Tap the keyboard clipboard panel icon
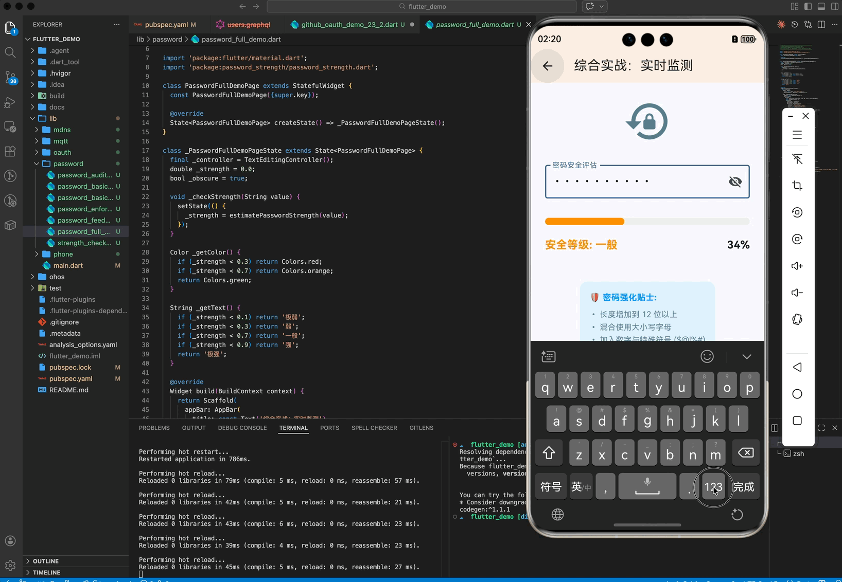Viewport: 842px width, 582px height. tap(548, 356)
